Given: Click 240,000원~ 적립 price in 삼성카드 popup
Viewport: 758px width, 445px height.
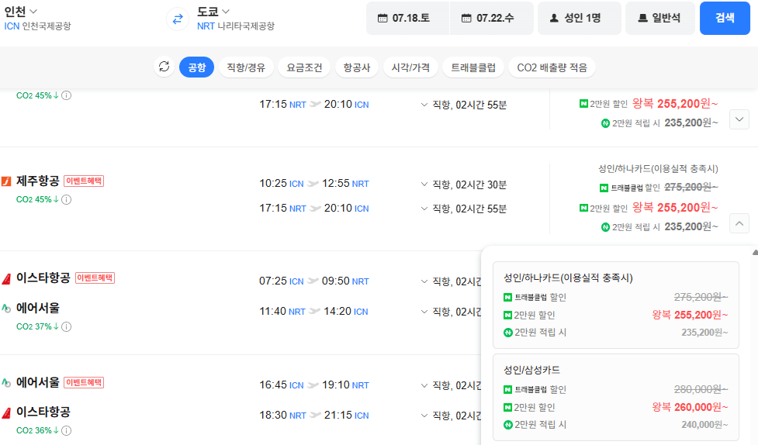Looking at the screenshot, I should tap(704, 425).
